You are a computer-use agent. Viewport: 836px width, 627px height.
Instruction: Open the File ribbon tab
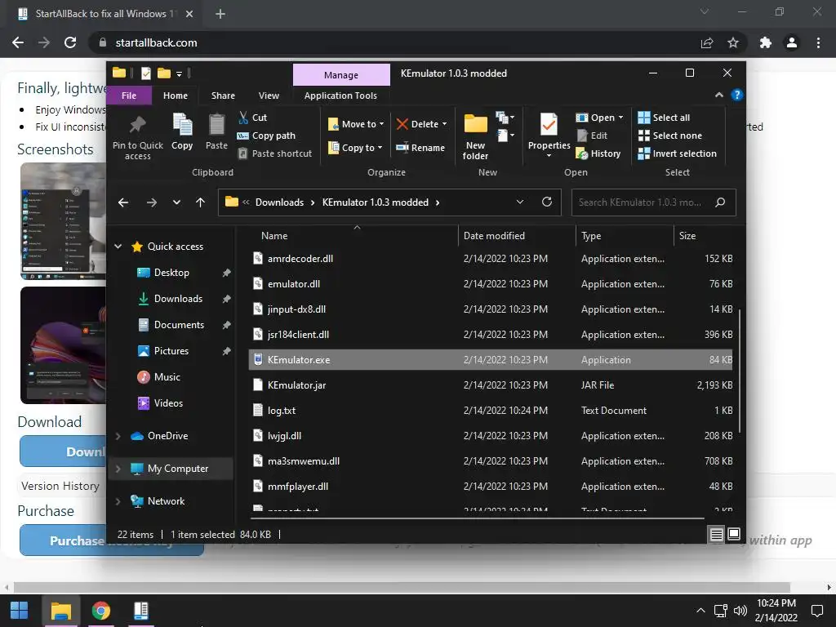pyautogui.click(x=129, y=96)
